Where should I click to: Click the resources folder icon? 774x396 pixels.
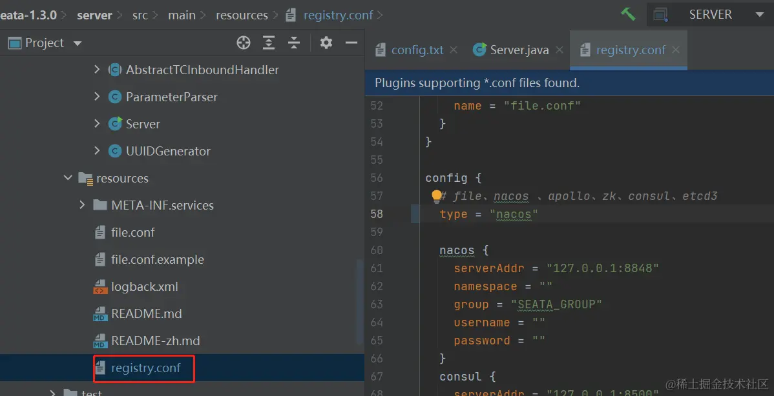tap(85, 178)
